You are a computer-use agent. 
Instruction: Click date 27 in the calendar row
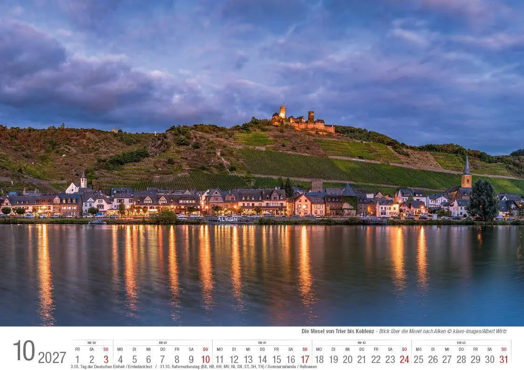447,359
